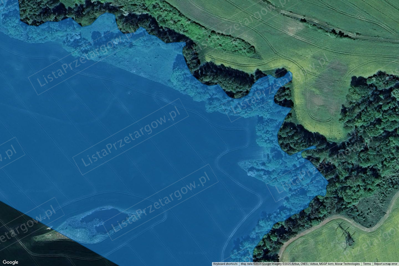This screenshot has width=399, height=266.
Task: Click the sandy patch left of the pond
Action: pos(44,236)
